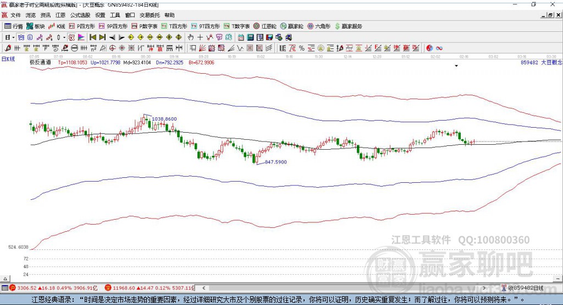Click the snowflake star toolbar icon
563x305 pixels.
pyautogui.click(x=122, y=48)
